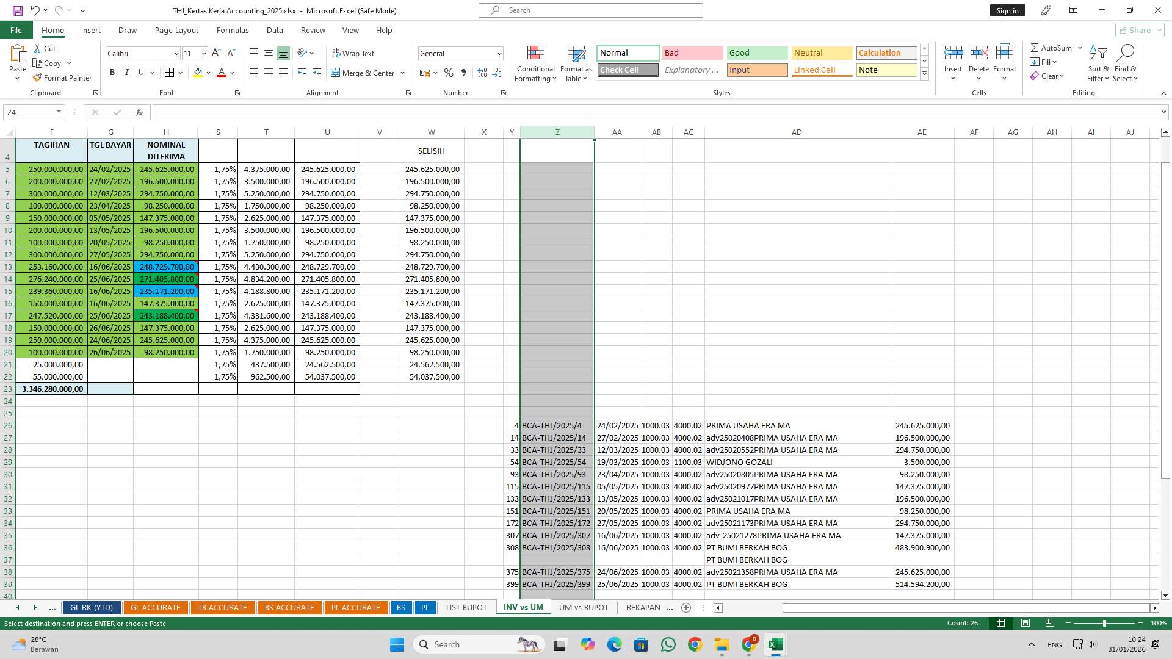Apply bold formatting to selection
Viewport: 1172px width, 659px height.
[112, 72]
